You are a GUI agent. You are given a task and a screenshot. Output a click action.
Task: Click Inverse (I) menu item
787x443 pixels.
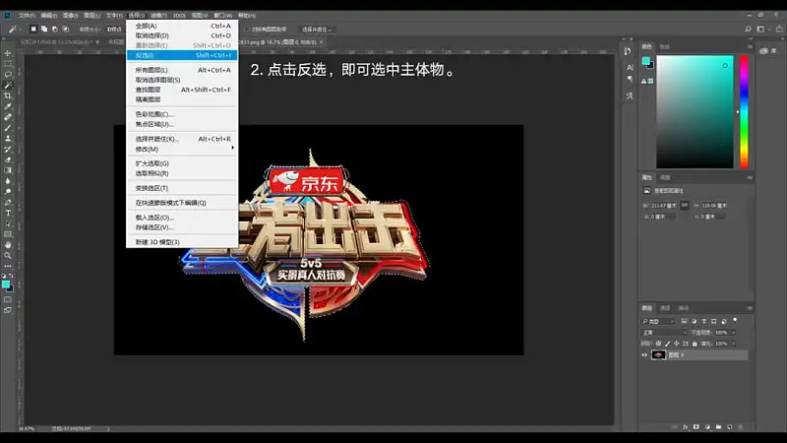coord(182,55)
